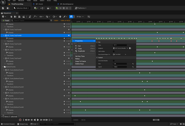Screen dimensions: 185x126
Task: Open the Cmd console type dropdown
Action: 35,124
